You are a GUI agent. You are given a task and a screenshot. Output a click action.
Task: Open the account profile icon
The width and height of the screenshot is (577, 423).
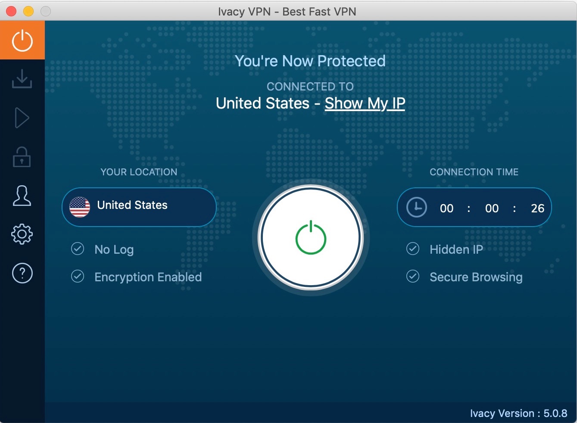click(x=22, y=196)
